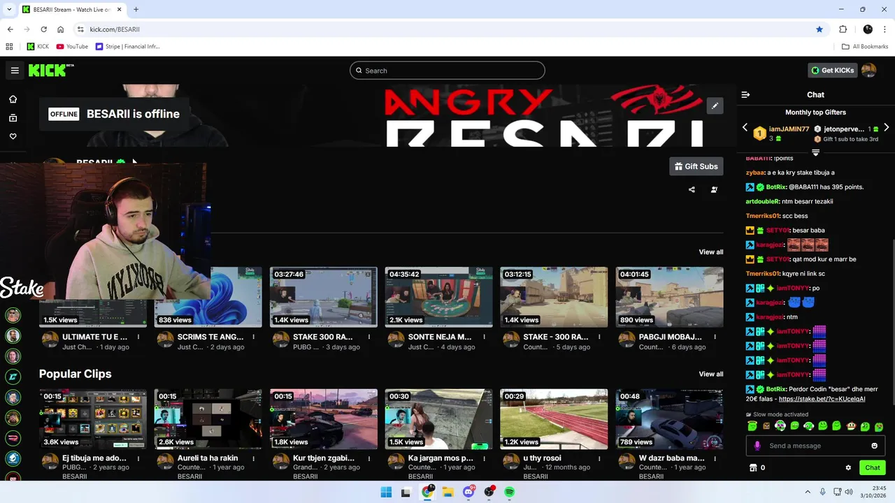Viewport: 895px width, 503px height.
Task: Open Home from the left sidebar
Action: pyautogui.click(x=13, y=99)
